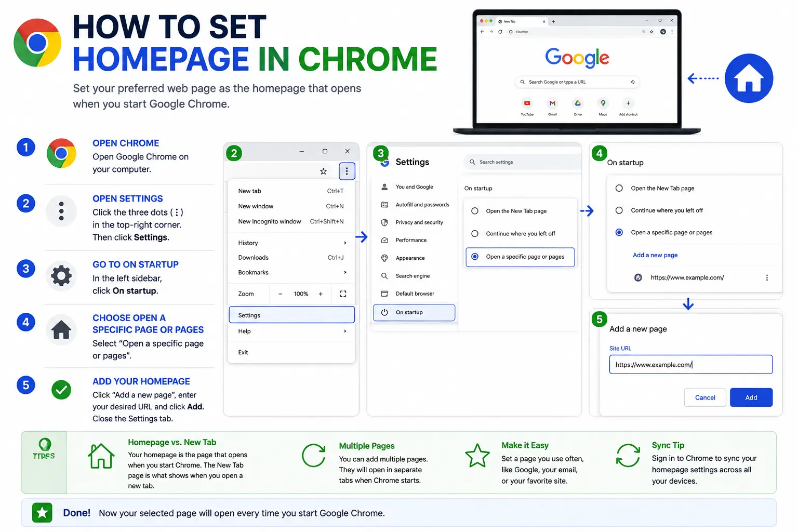Screen dimensions: 798x532
Task: Choose Open a specific page or pages in step 4 panel
Action: coord(619,232)
